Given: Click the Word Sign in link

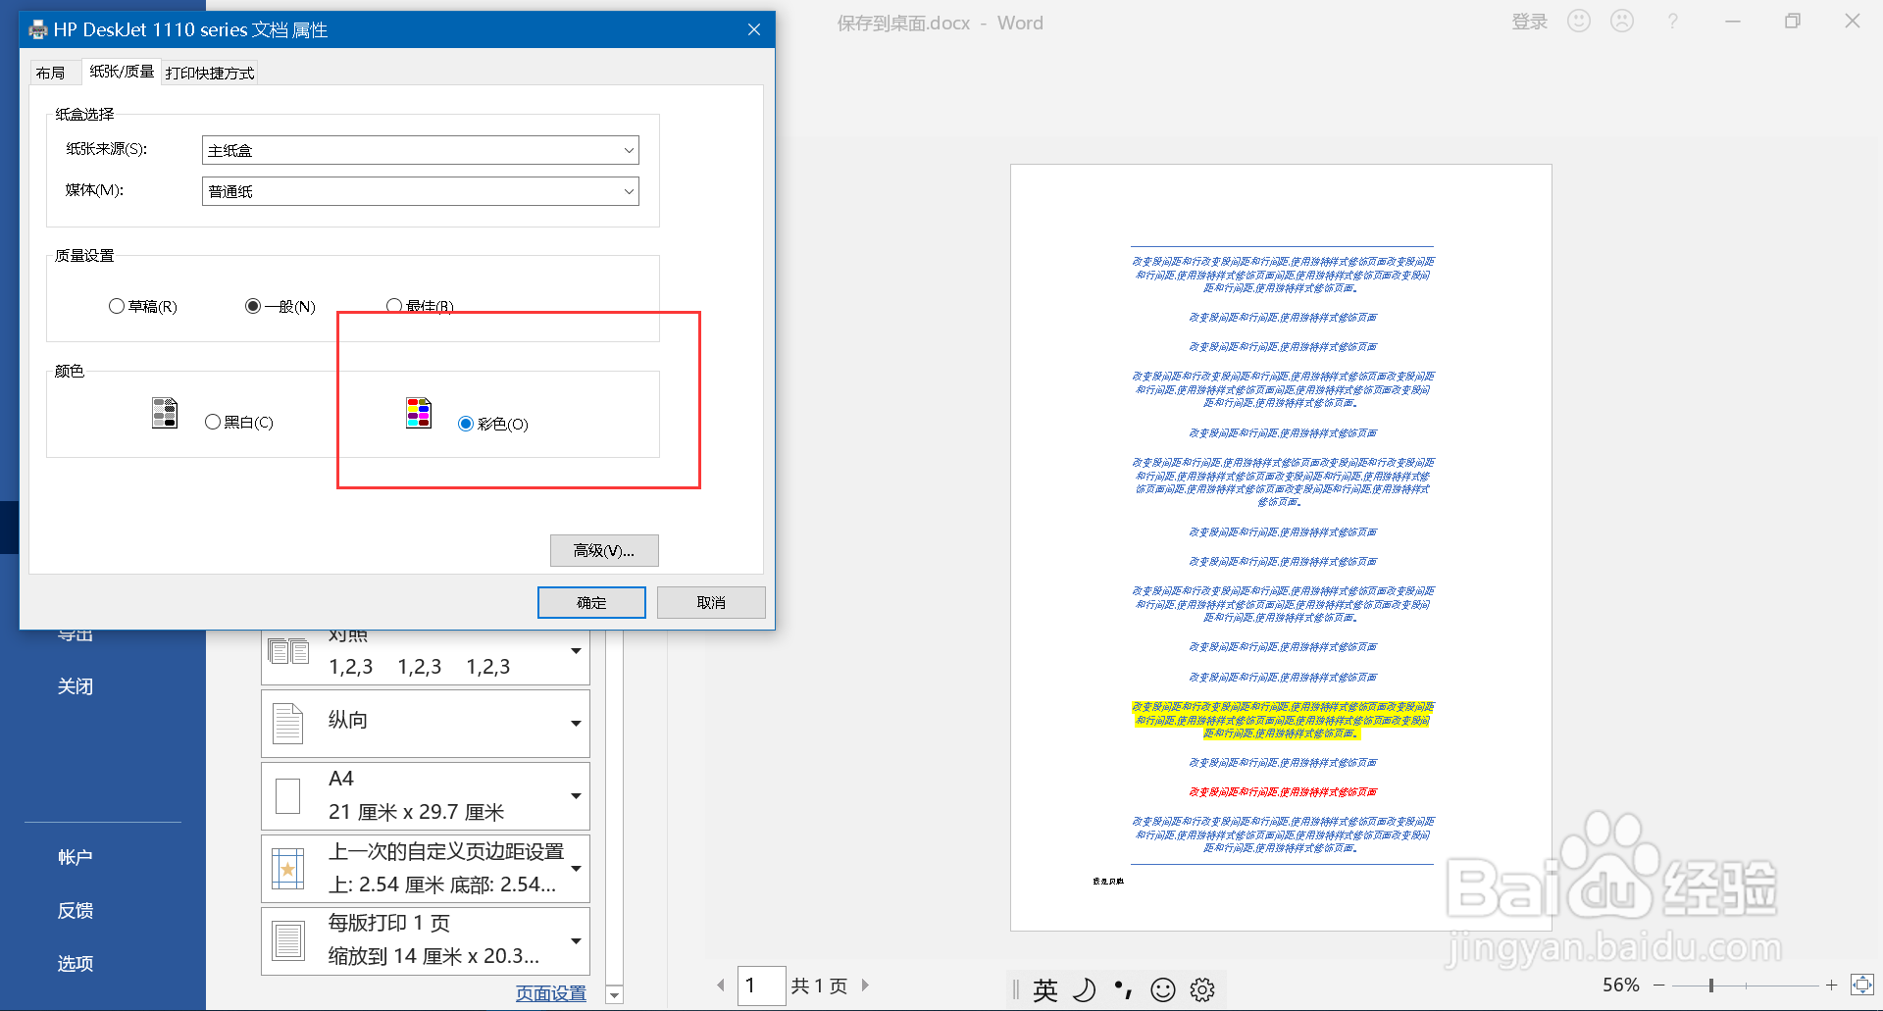Looking at the screenshot, I should coord(1529,22).
